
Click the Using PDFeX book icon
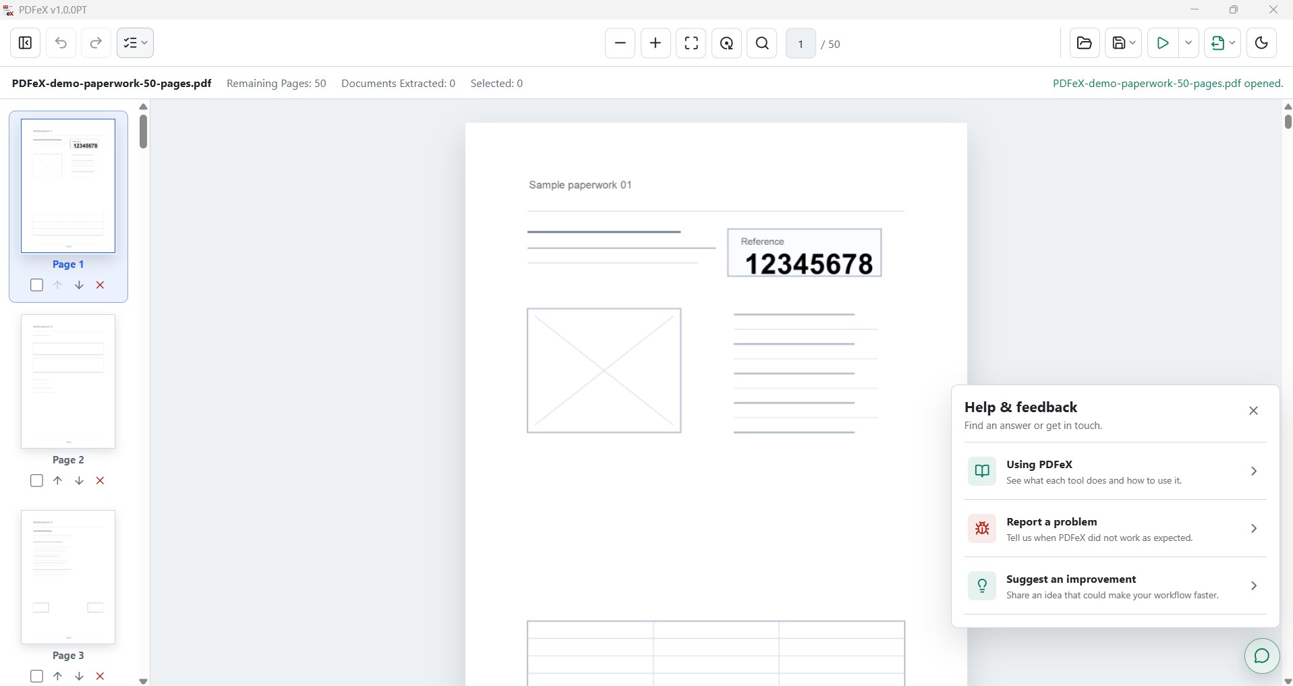(982, 471)
